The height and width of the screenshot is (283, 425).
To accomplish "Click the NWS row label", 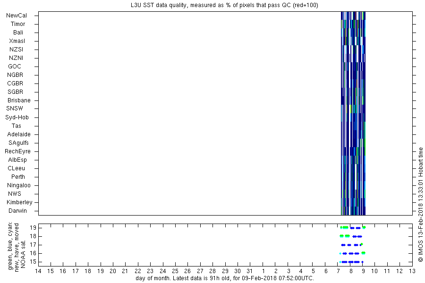I will pyautogui.click(x=15, y=194).
